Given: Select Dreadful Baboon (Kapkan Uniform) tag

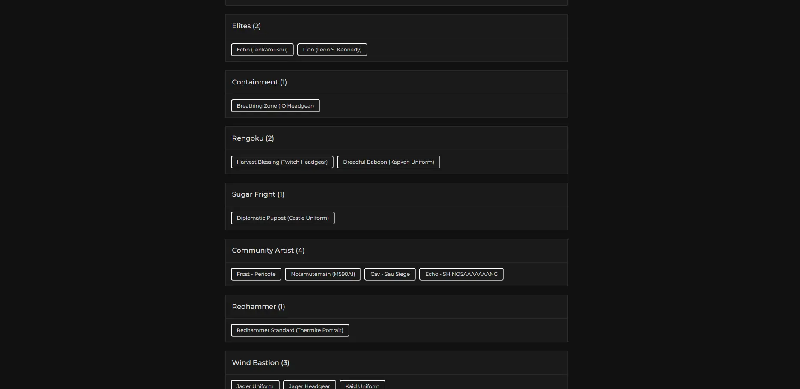Looking at the screenshot, I should (x=388, y=162).
